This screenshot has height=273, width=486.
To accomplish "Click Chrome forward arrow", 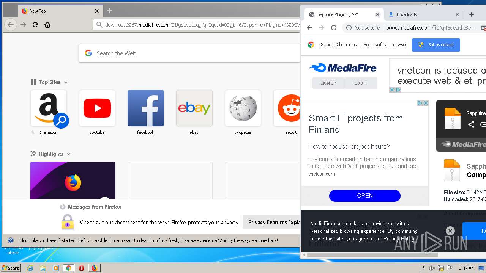I will [x=322, y=28].
